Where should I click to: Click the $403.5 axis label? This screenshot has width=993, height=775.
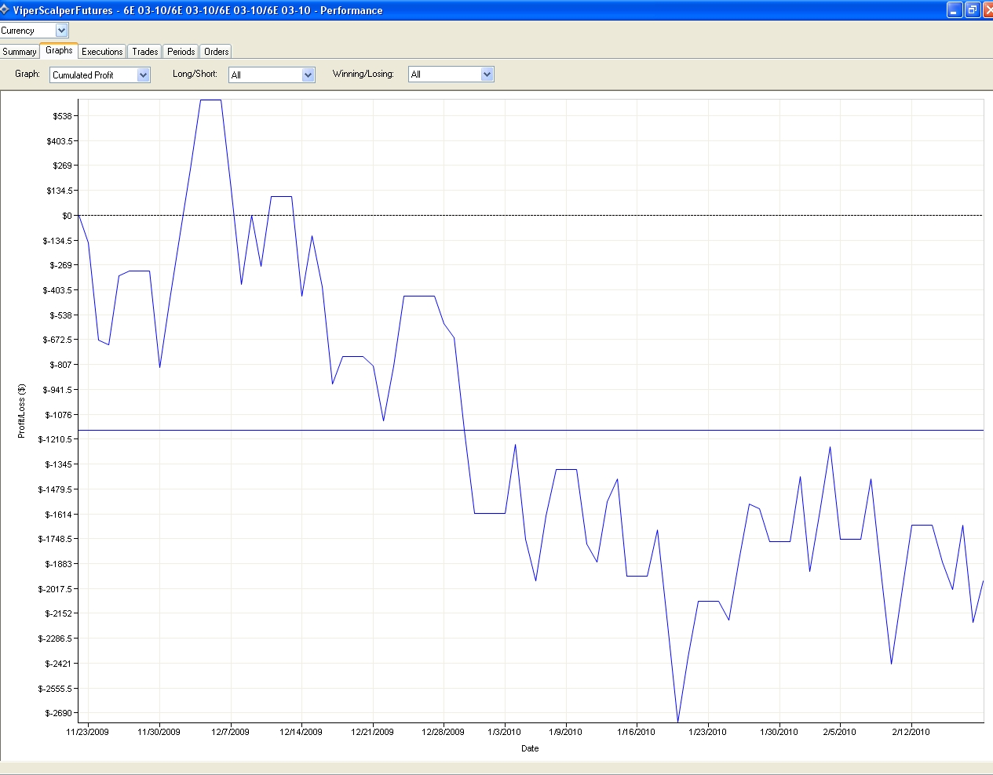click(x=60, y=141)
